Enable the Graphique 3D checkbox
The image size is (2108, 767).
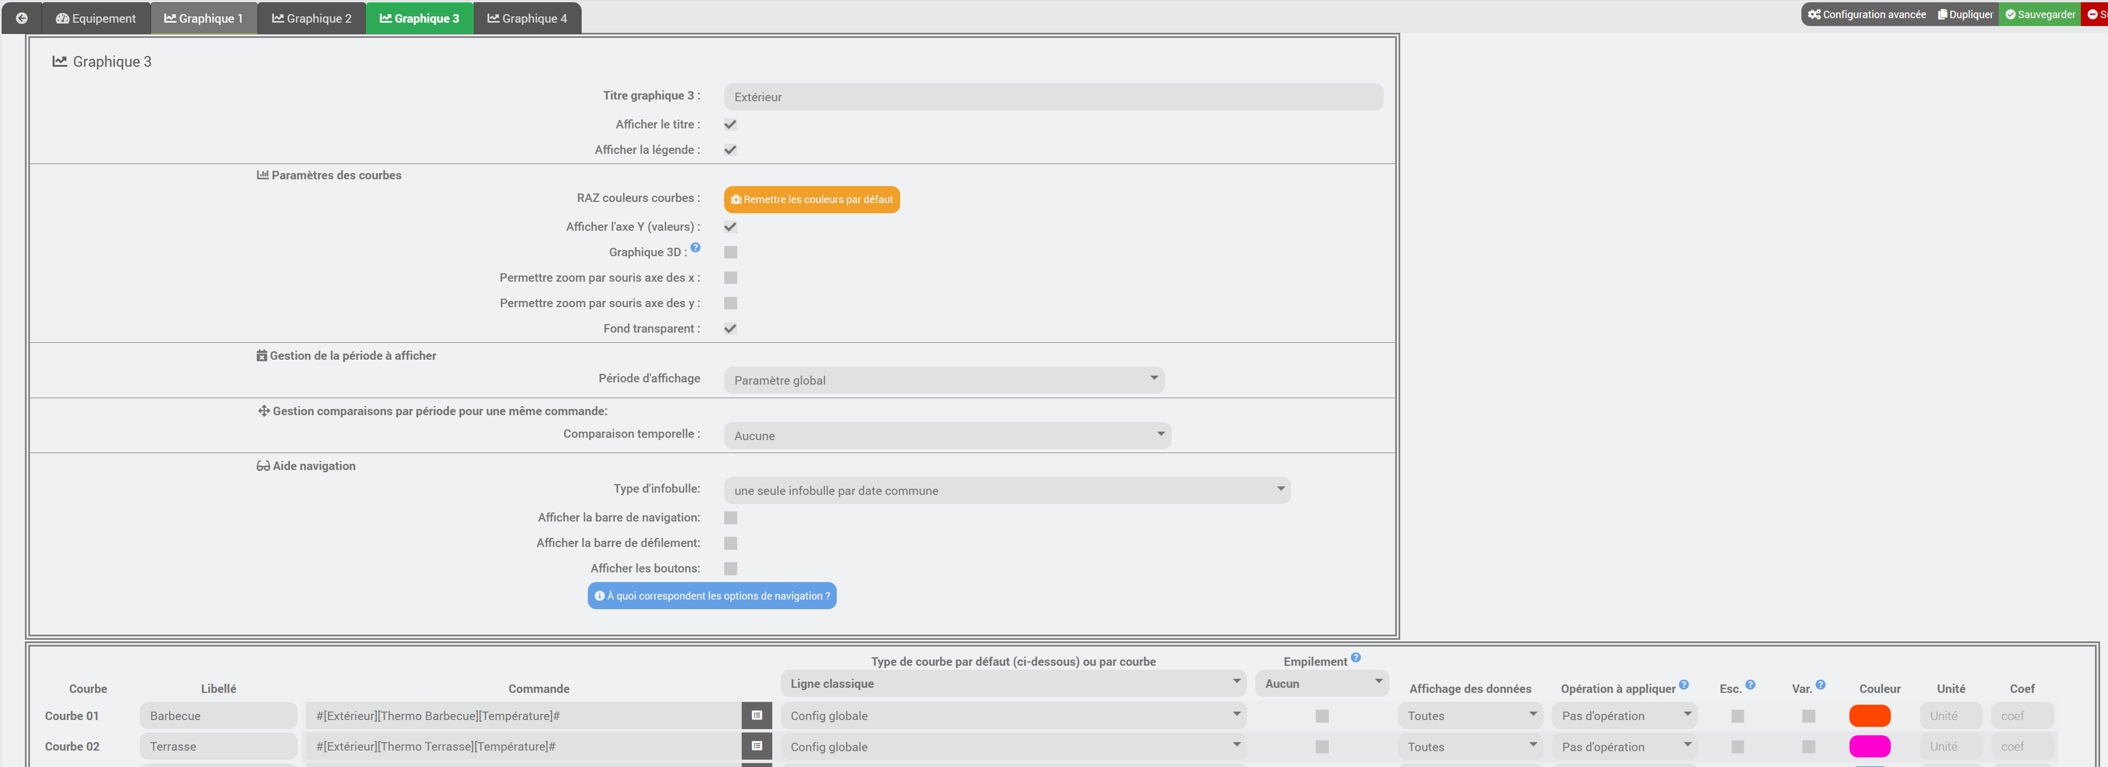point(730,252)
